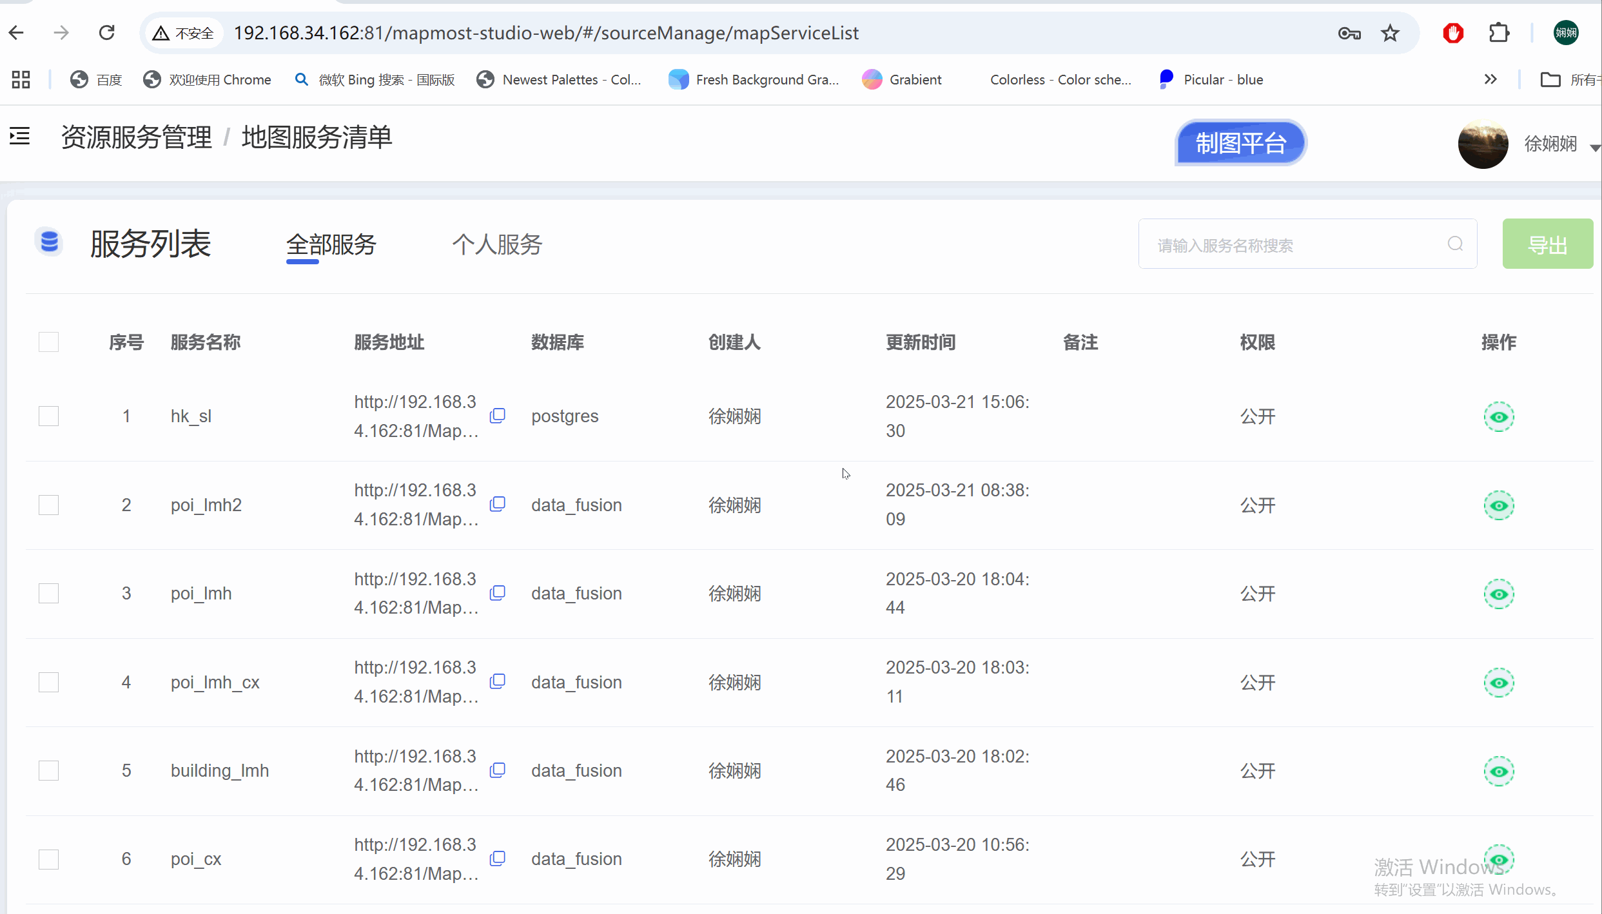1602x914 pixels.
Task: Select the checkbox for poi_lmh row
Action: pyautogui.click(x=49, y=593)
